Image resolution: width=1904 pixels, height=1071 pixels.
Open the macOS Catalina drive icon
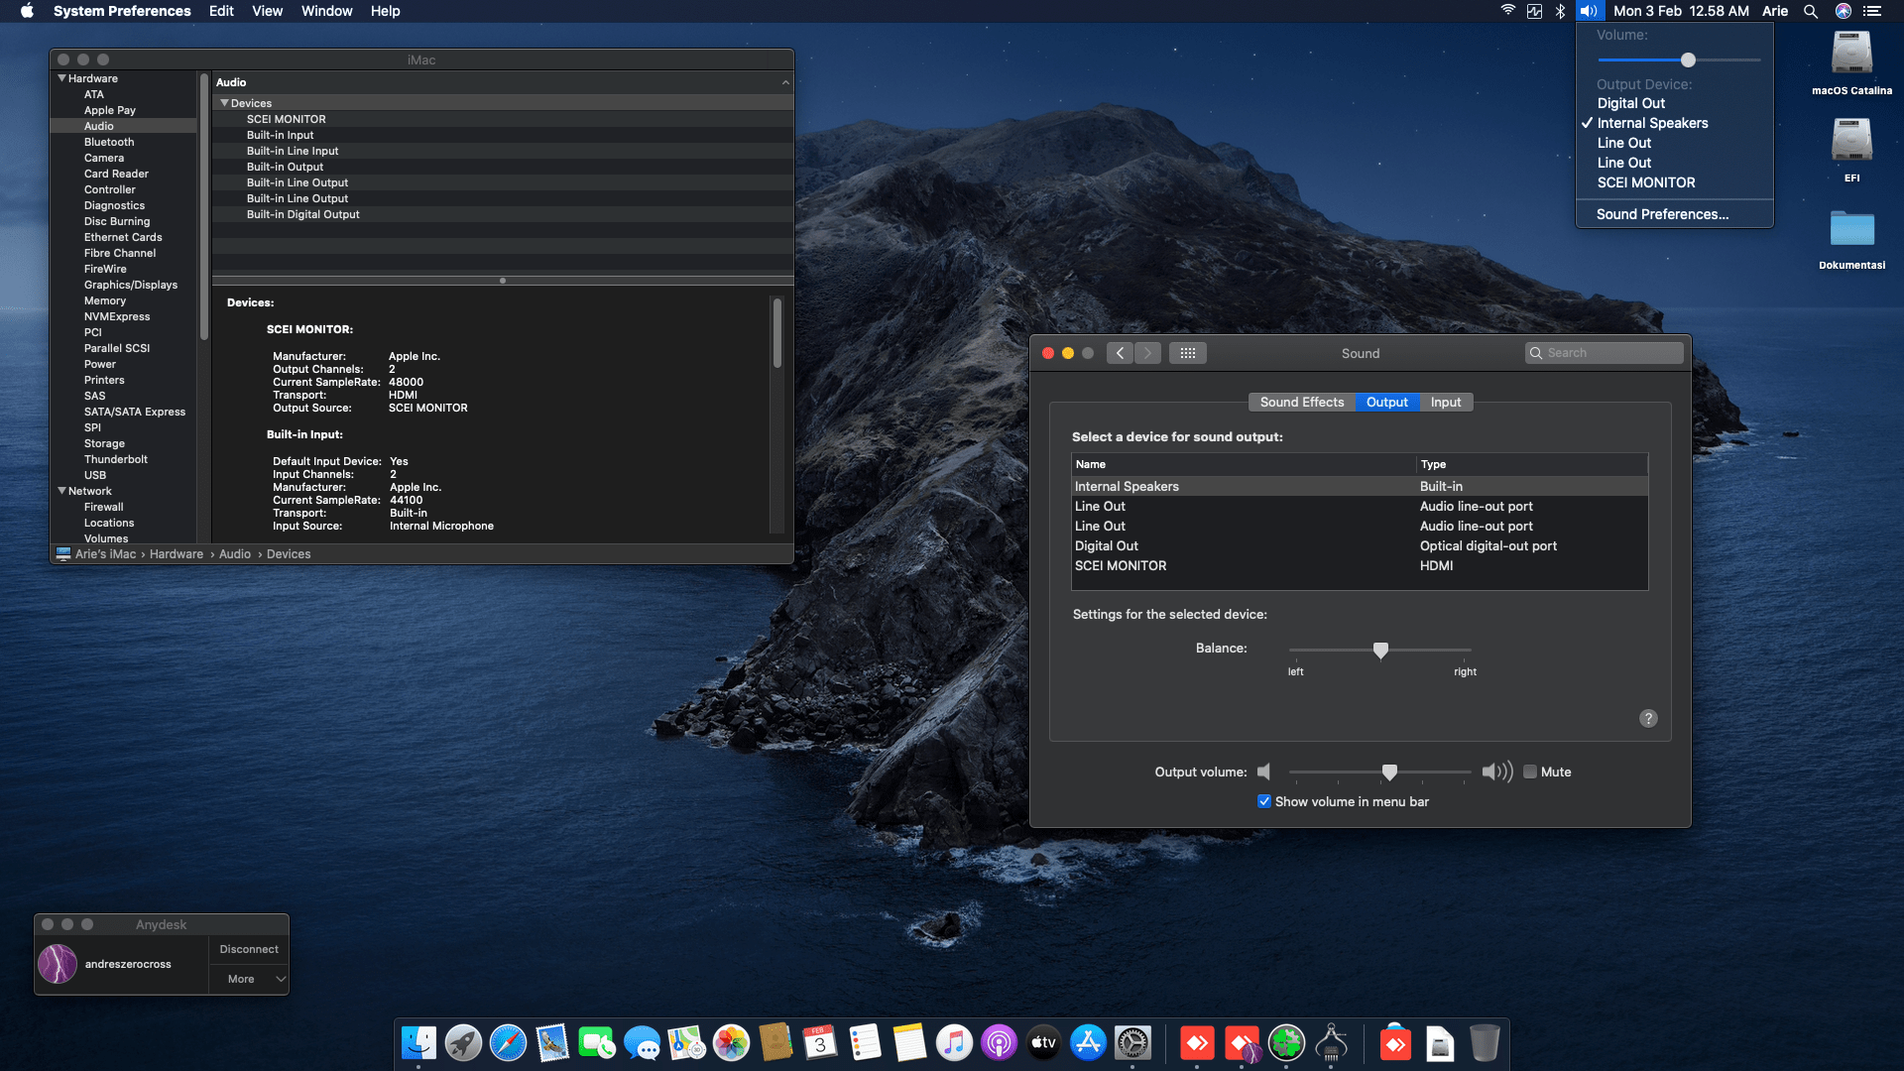[x=1851, y=55]
